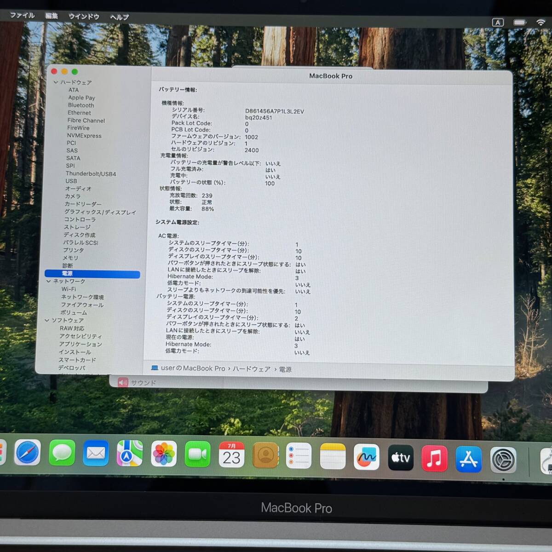Select Ethernet in the sidebar
This screenshot has width=552, height=552.
79,113
